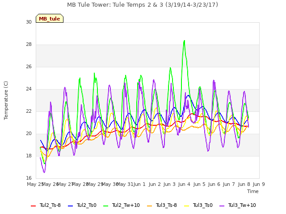The width and height of the screenshot is (286, 214).
Task: Click the 16 y-axis tick label
Action: (x=29, y=178)
